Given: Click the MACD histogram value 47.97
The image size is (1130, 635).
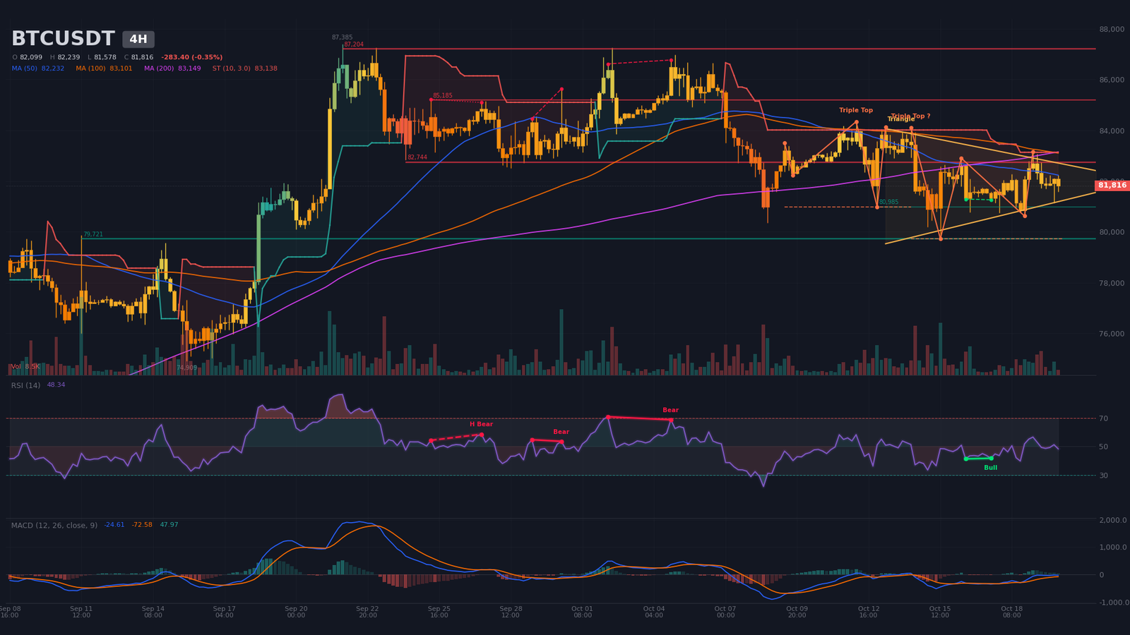Looking at the screenshot, I should point(169,525).
